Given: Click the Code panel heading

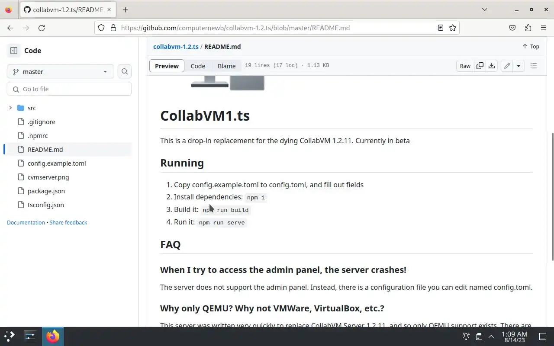Looking at the screenshot, I should coord(32,51).
